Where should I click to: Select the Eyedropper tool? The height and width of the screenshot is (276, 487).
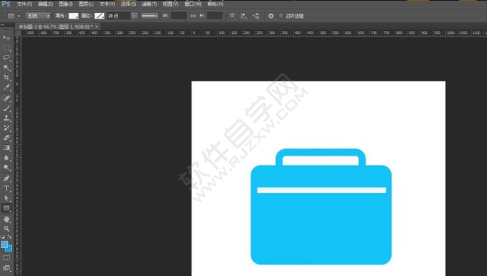click(x=7, y=88)
